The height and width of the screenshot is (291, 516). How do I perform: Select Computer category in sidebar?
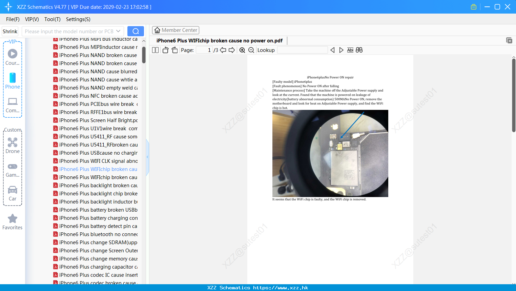13,105
